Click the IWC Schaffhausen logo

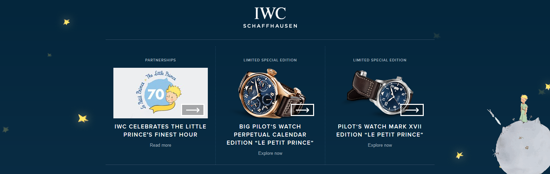point(270,18)
